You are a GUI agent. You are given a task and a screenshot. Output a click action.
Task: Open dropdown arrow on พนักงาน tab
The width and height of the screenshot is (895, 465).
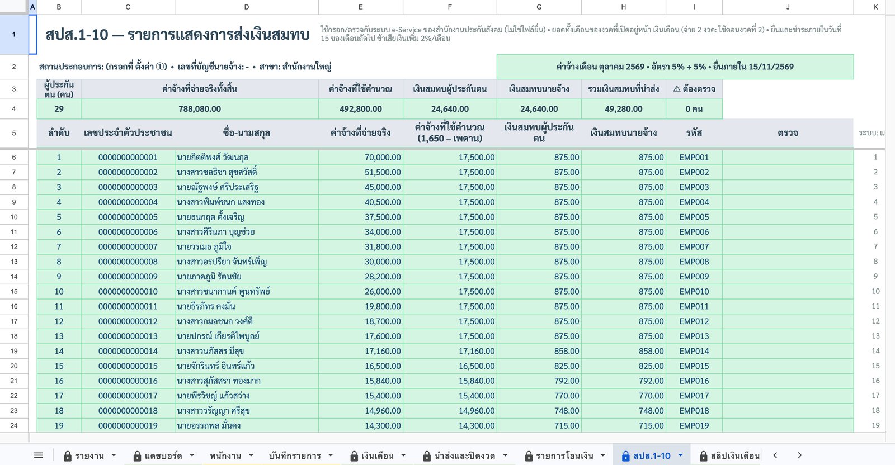(251, 455)
